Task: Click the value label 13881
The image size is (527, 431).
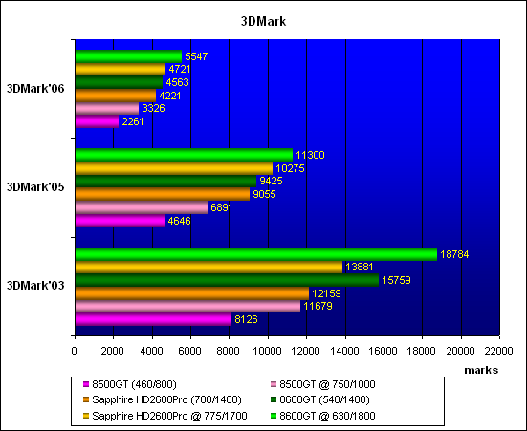Action: (360, 267)
